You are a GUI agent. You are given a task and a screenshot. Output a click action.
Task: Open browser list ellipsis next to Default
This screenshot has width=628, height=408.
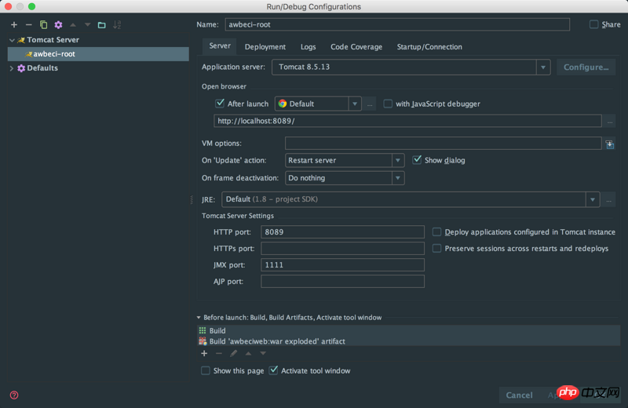click(x=370, y=104)
